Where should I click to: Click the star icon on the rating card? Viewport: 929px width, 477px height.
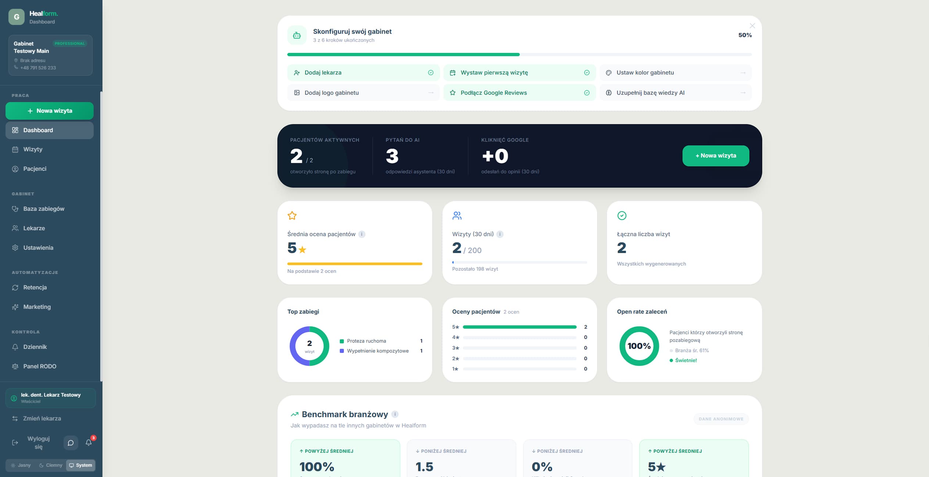tap(292, 216)
